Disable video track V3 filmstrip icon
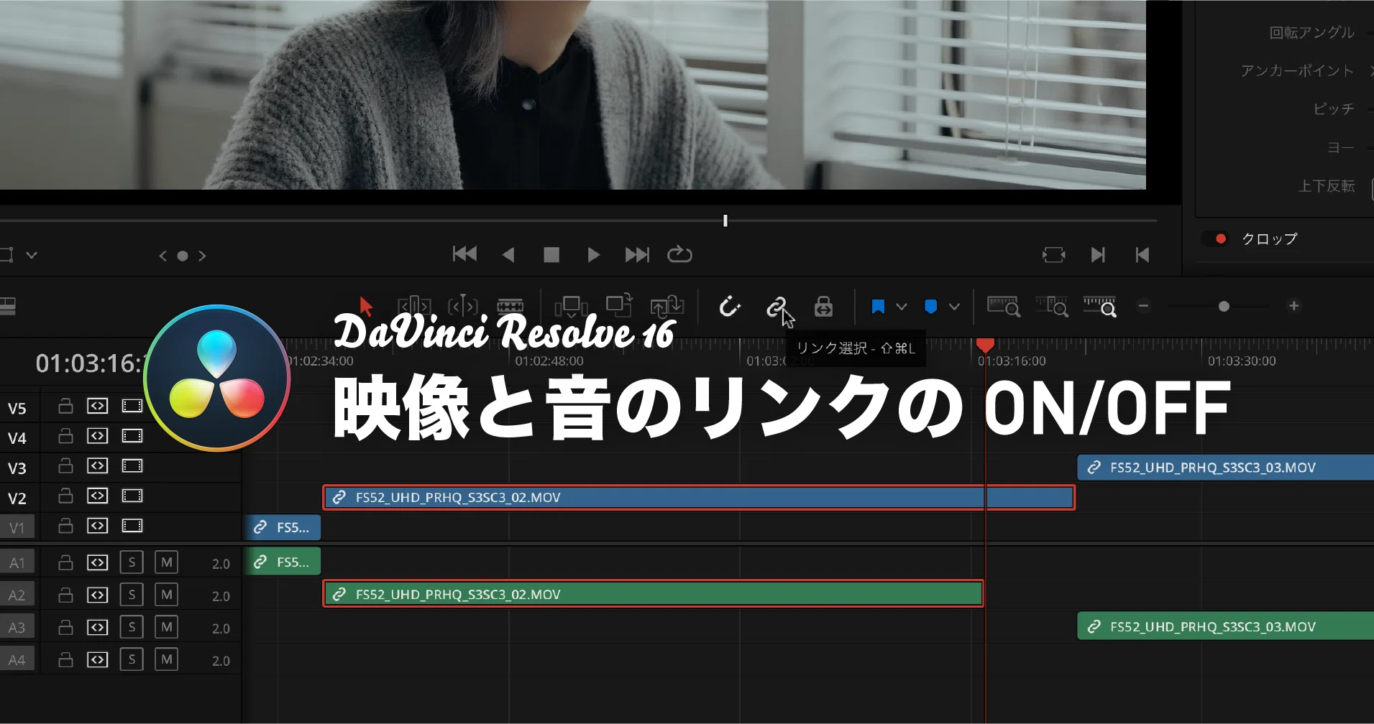This screenshot has height=724, width=1374. (x=132, y=466)
